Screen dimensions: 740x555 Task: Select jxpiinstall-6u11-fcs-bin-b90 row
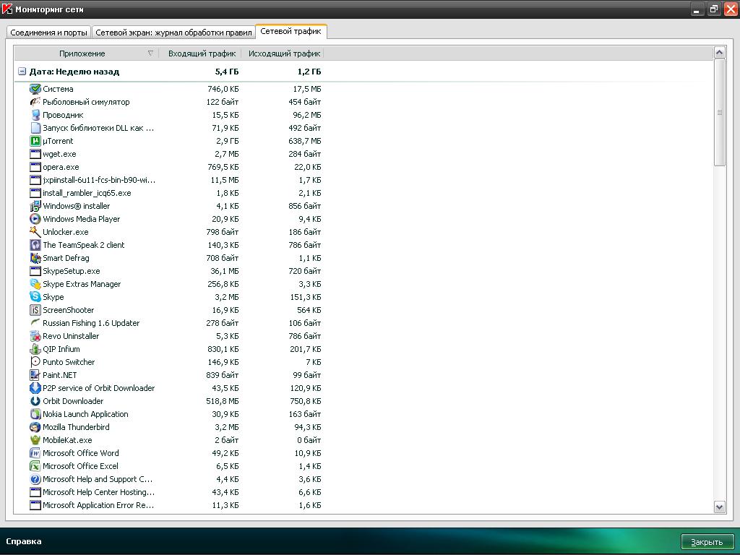click(175, 180)
